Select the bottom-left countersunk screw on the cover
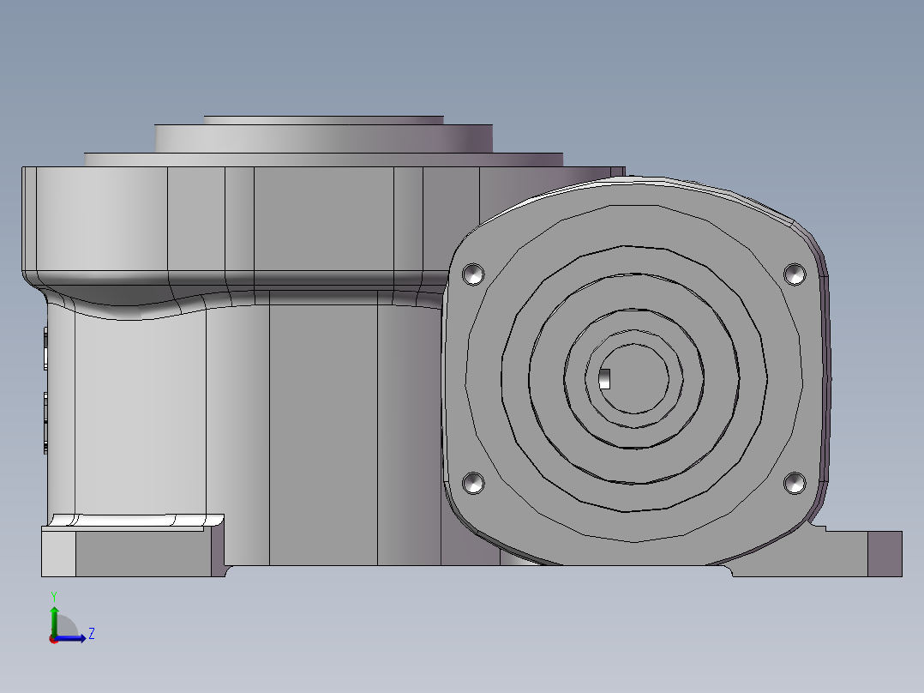This screenshot has width=924, height=693. (473, 483)
